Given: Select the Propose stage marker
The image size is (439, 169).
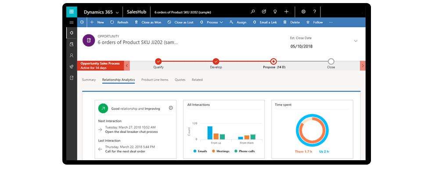Looking at the screenshot, I should [273, 61].
